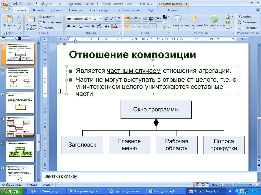Click the Clear Formatting eraser icon

click(x=118, y=19)
